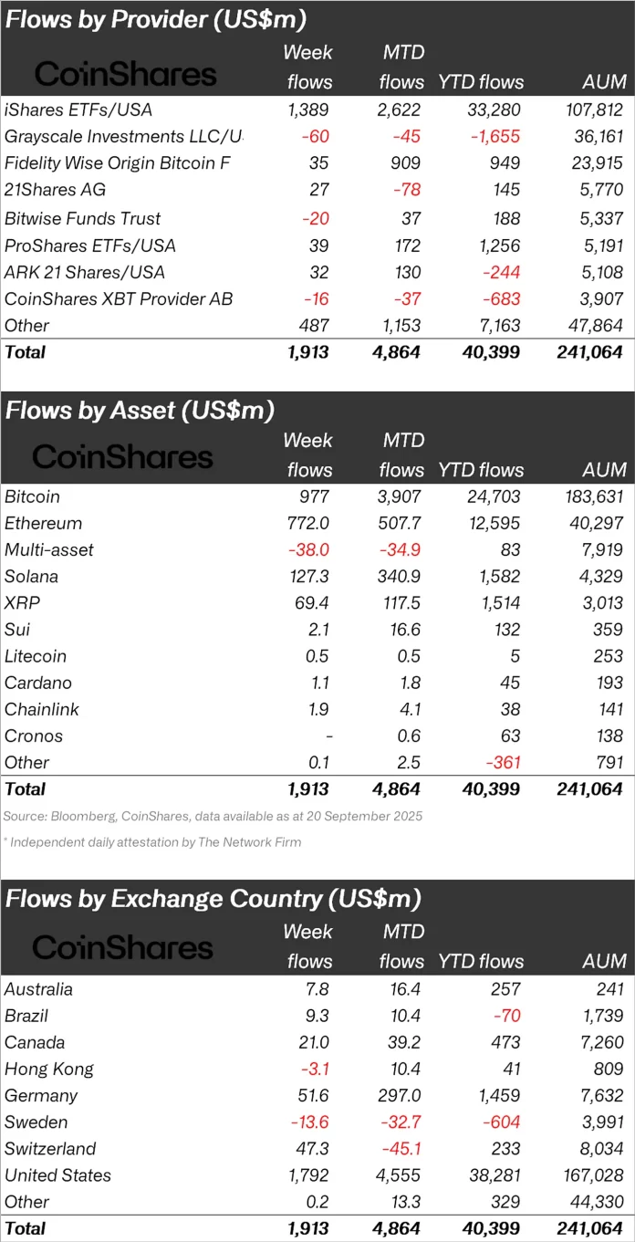Click the iShares ETFs/USA row label
The height and width of the screenshot is (1242, 635).
pyautogui.click(x=78, y=110)
